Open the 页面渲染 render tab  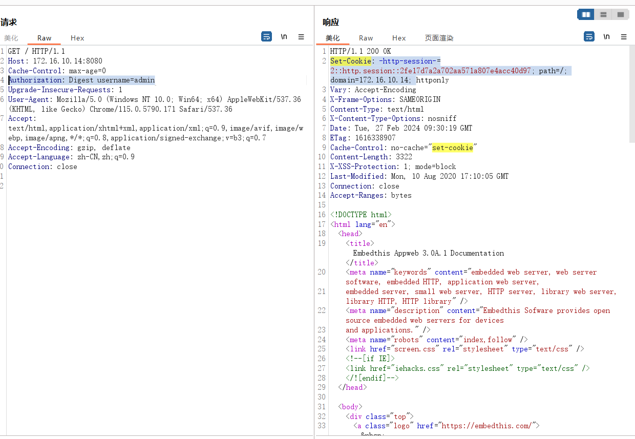coord(439,38)
